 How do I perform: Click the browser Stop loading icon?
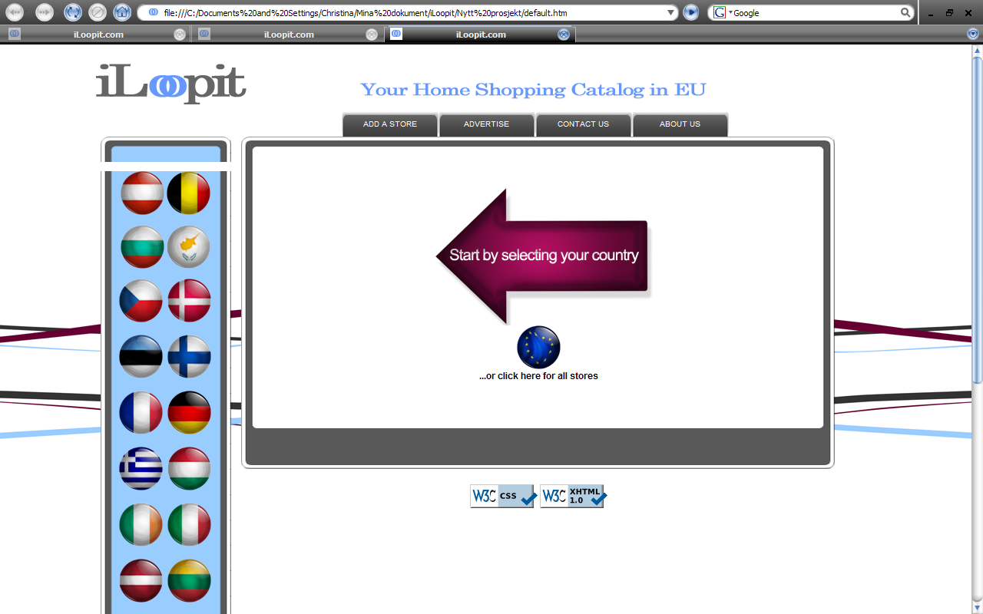tap(98, 12)
